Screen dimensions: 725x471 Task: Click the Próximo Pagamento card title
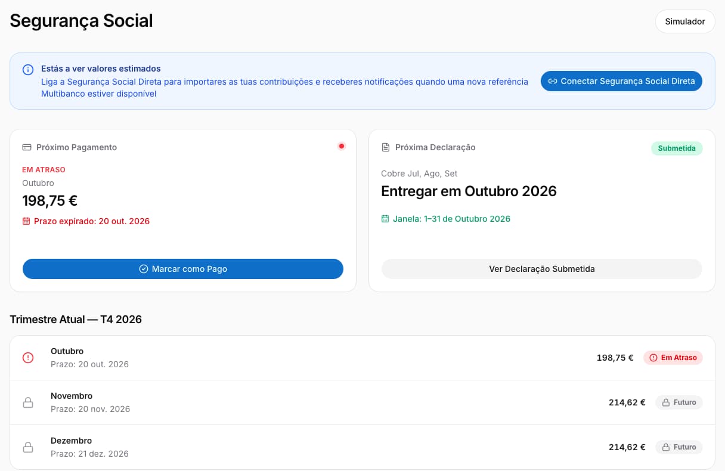tap(77, 147)
